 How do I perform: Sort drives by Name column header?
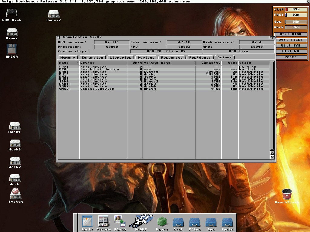point(69,63)
